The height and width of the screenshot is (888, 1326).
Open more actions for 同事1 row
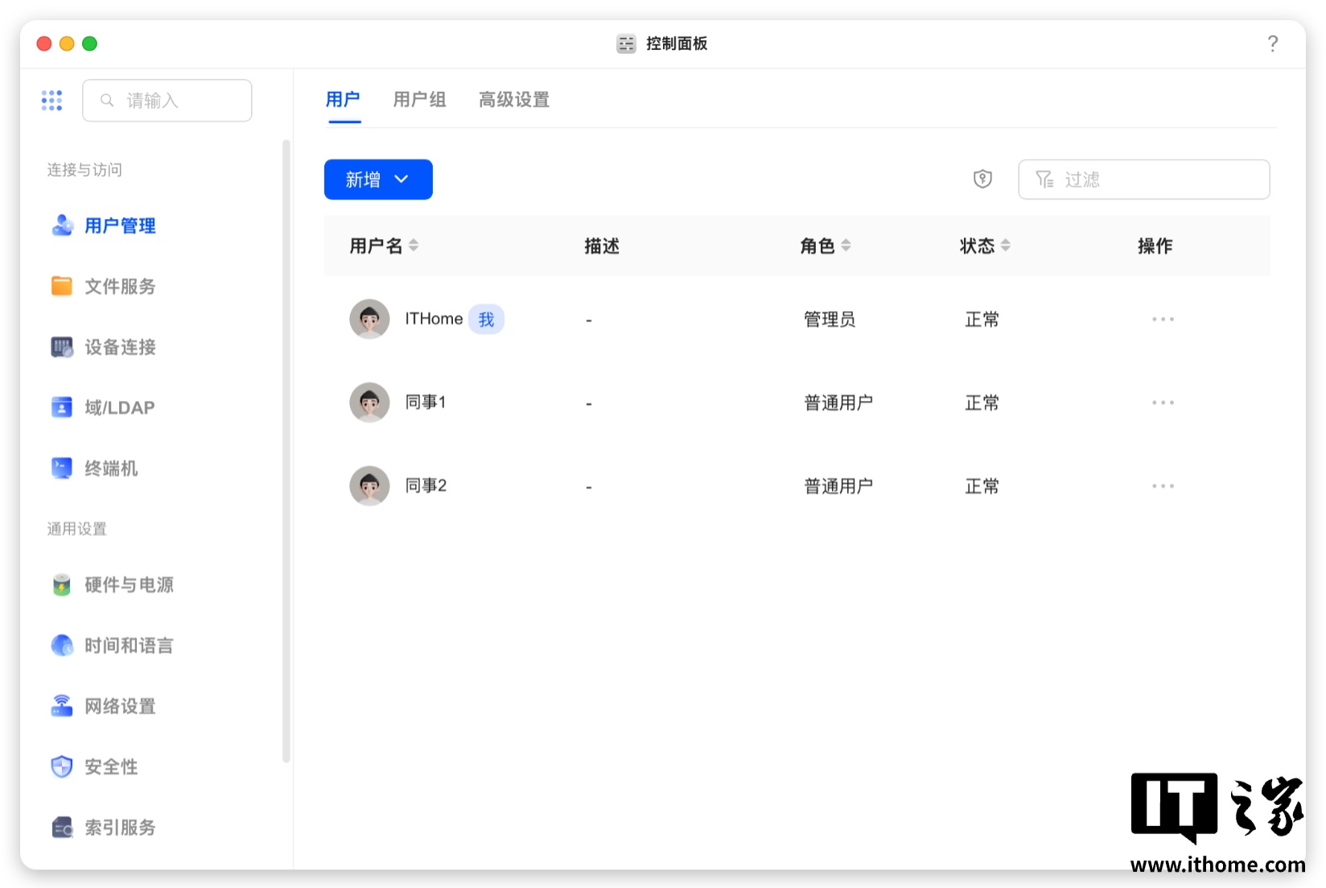[1163, 403]
